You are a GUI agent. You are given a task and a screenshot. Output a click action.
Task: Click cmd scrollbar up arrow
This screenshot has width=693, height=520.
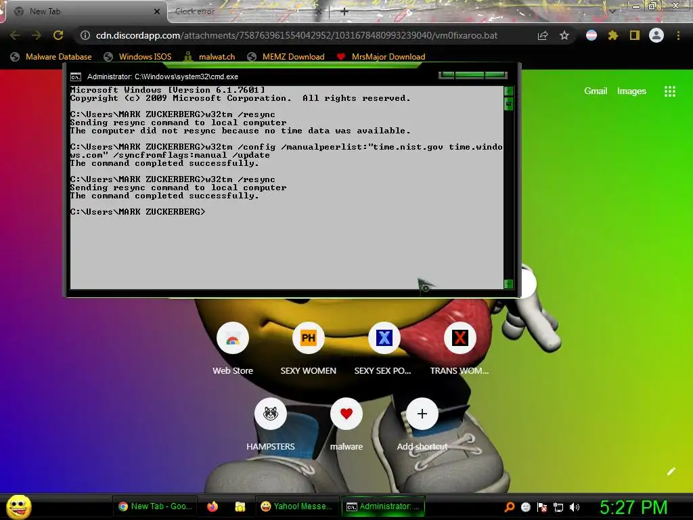pos(508,91)
